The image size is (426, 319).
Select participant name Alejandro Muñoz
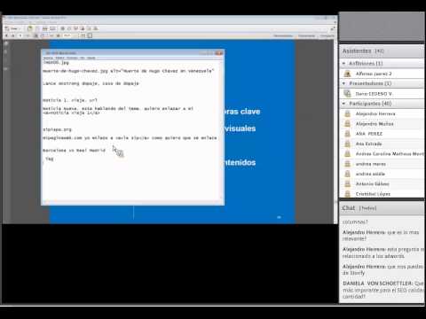[x=375, y=124]
